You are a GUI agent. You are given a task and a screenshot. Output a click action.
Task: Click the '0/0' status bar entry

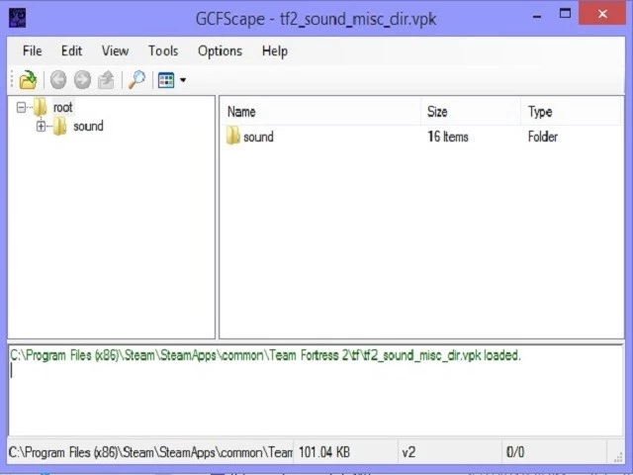515,452
